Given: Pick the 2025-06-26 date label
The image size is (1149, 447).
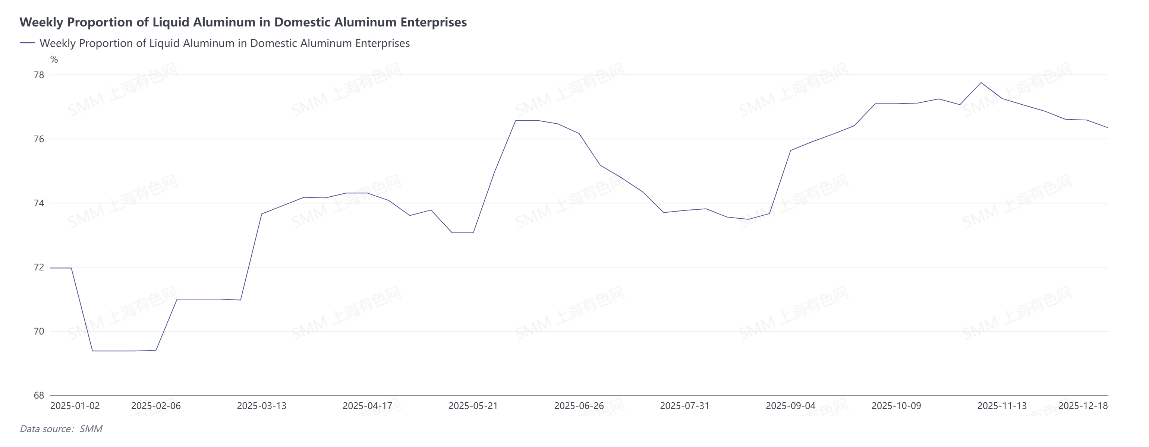Looking at the screenshot, I should (579, 406).
